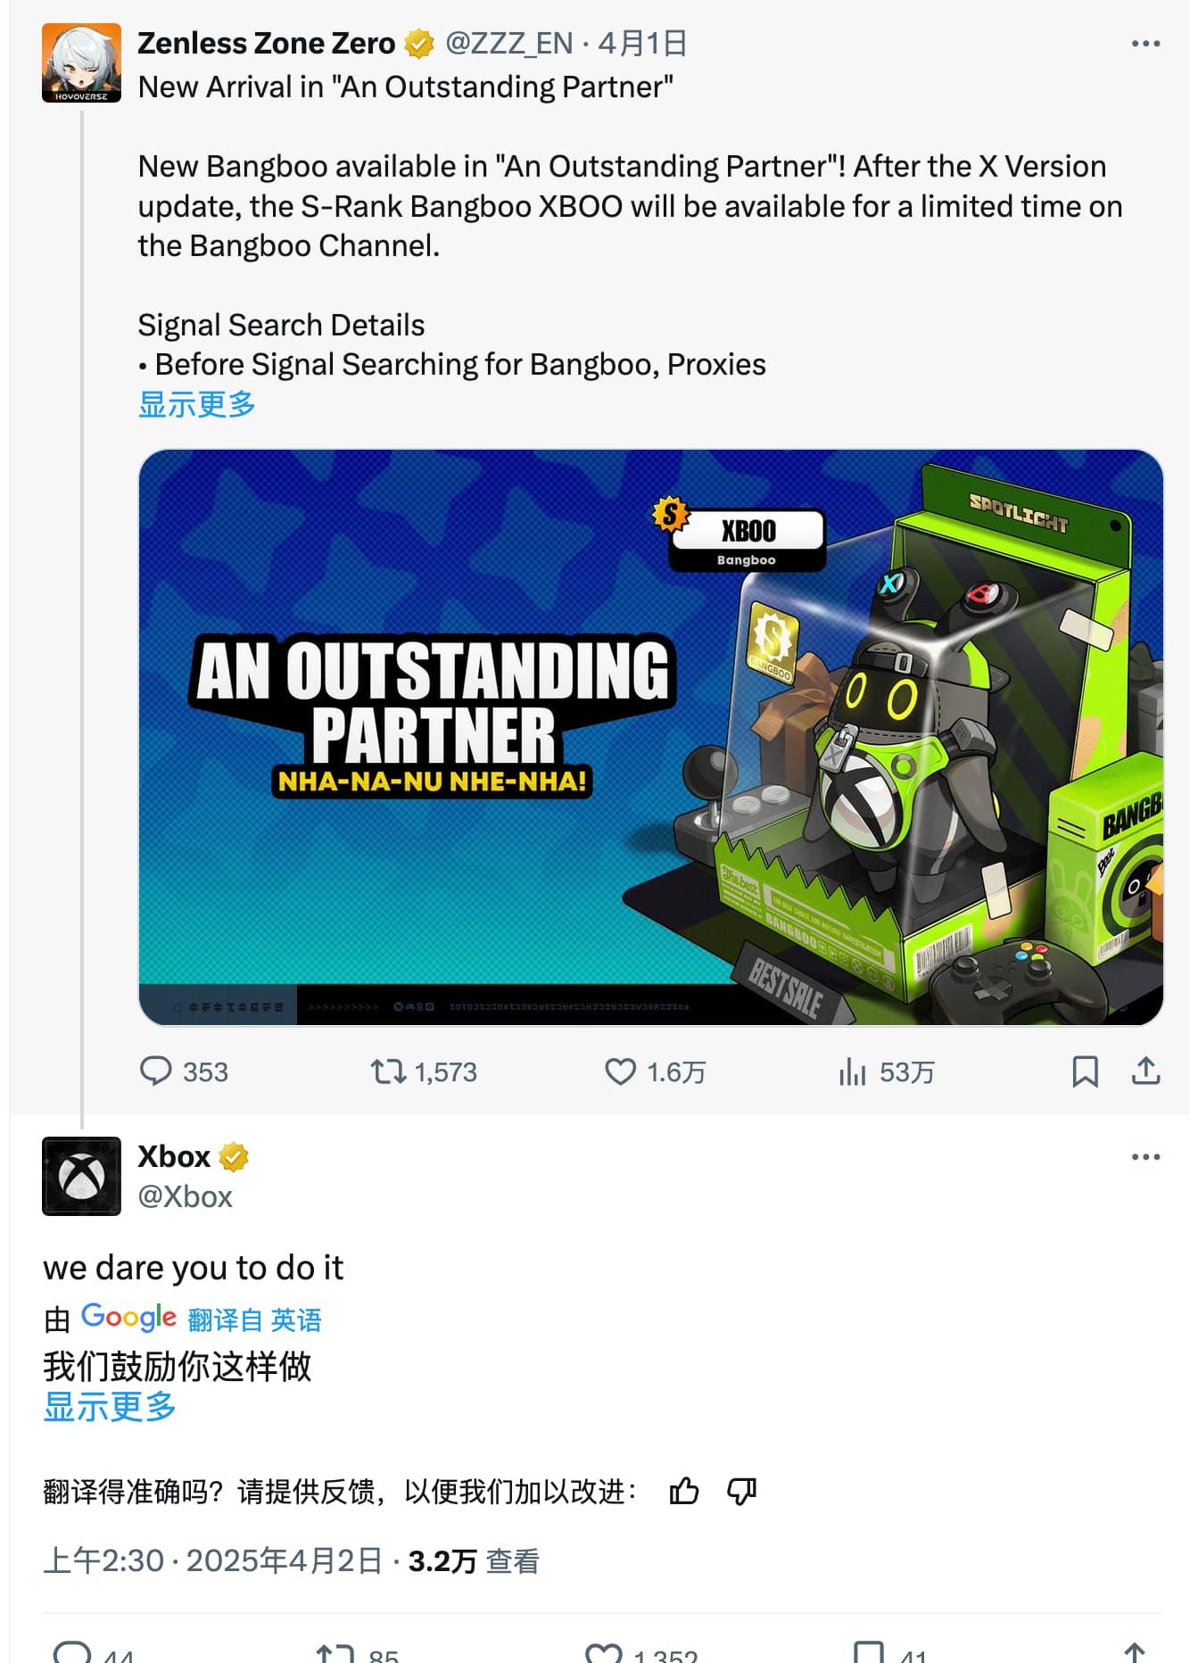Image resolution: width=1190 pixels, height=1663 pixels.
Task: Open more options for Xbox reply
Action: 1145,1157
